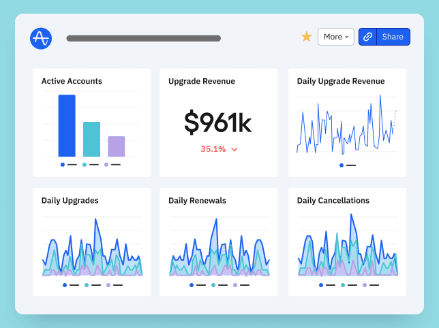Click the tallest blue bar in Active Accounts

(x=67, y=126)
